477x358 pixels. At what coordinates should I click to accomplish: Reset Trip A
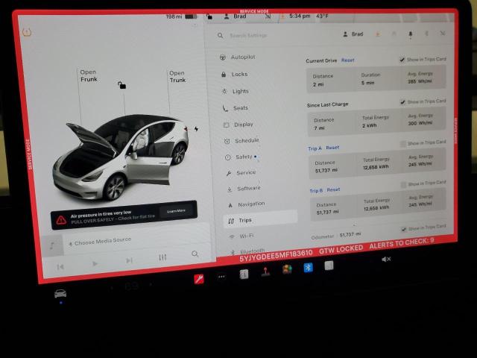tap(332, 148)
